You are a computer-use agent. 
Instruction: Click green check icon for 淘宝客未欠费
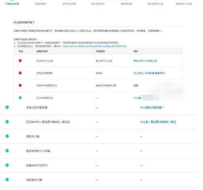7,180
